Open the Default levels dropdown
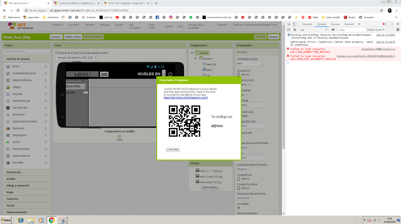401x224 pixels. (375, 30)
